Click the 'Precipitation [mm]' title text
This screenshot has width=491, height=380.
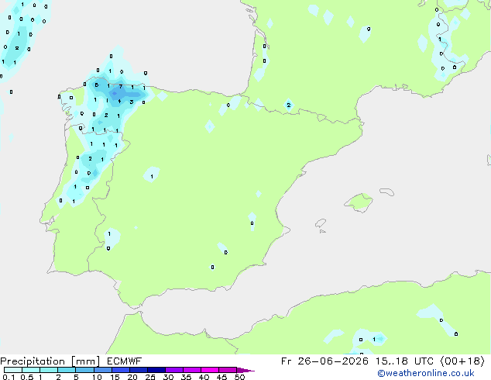pyautogui.click(x=50, y=361)
